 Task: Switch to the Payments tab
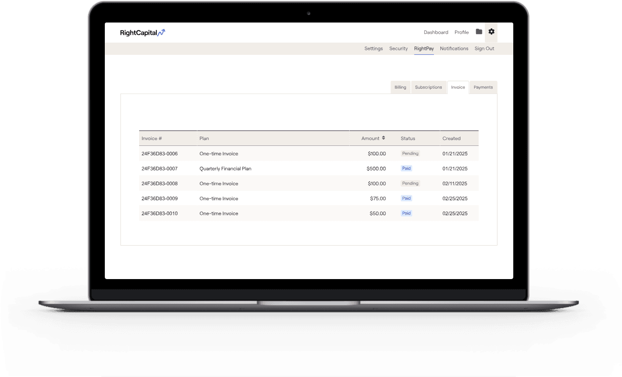click(x=483, y=87)
